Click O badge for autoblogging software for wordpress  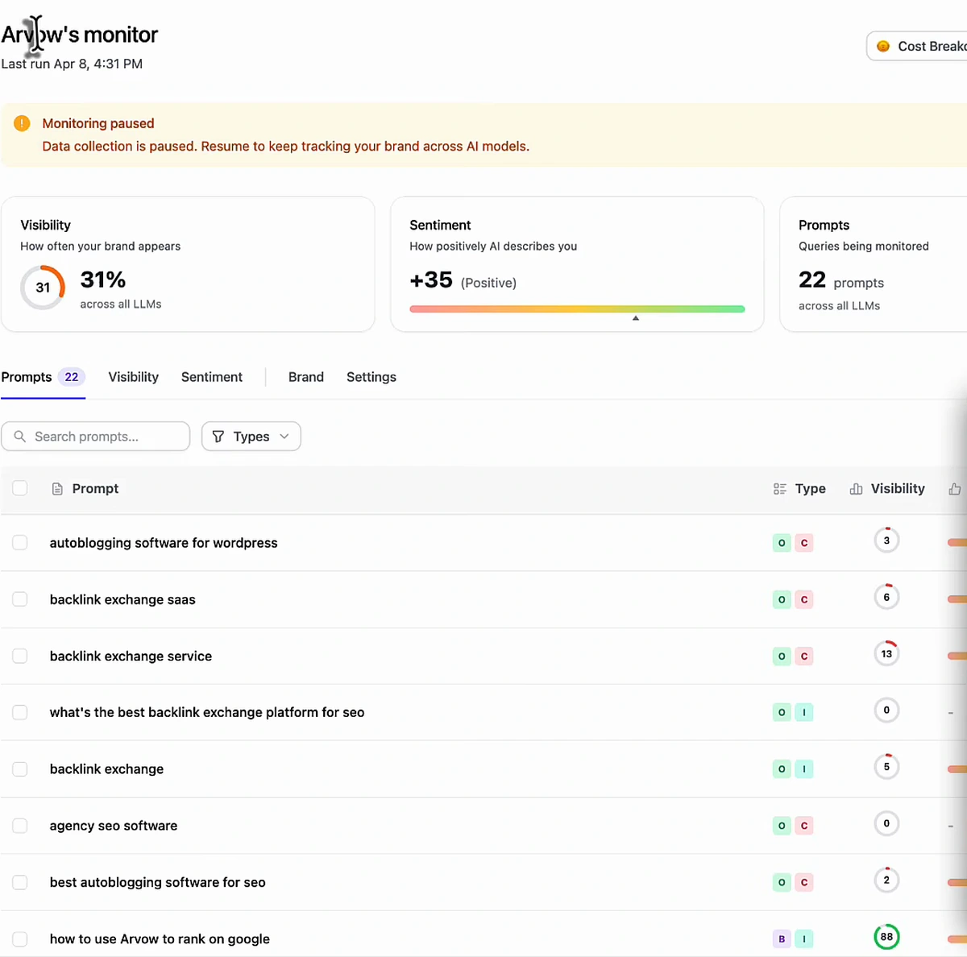(782, 543)
